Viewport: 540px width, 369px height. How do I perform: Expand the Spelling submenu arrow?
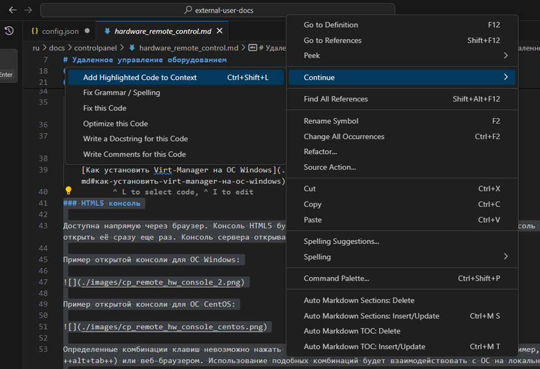505,256
